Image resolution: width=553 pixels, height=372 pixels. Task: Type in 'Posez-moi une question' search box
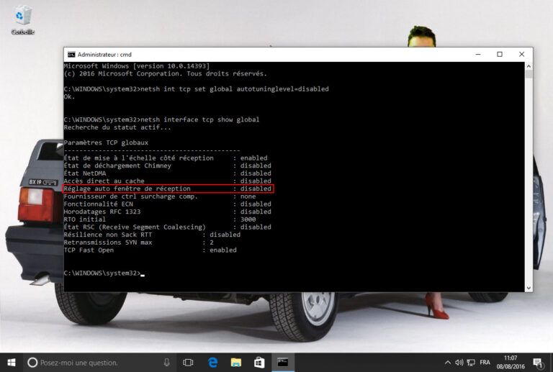coord(94,362)
